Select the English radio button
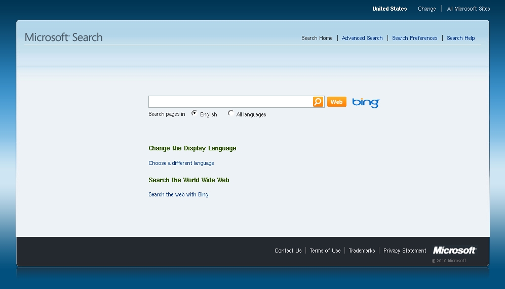 pos(195,113)
